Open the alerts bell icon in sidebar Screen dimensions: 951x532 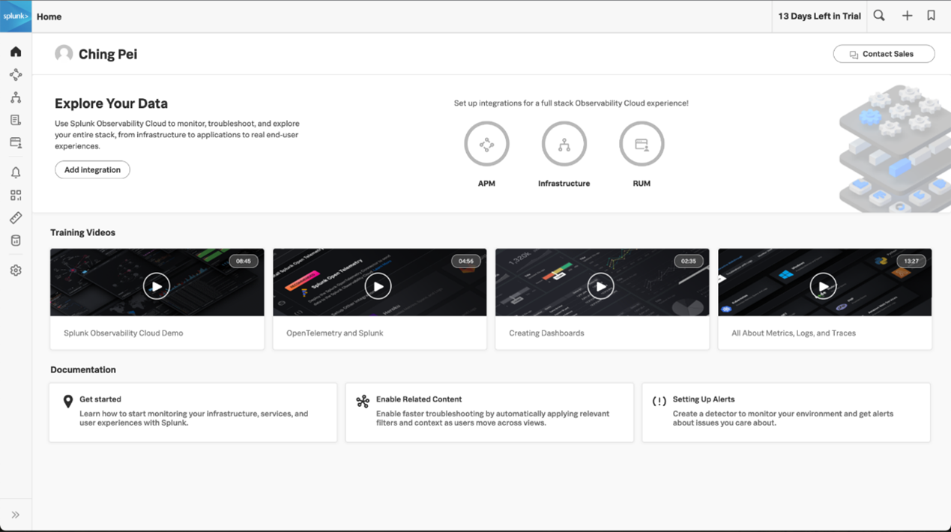(x=16, y=172)
